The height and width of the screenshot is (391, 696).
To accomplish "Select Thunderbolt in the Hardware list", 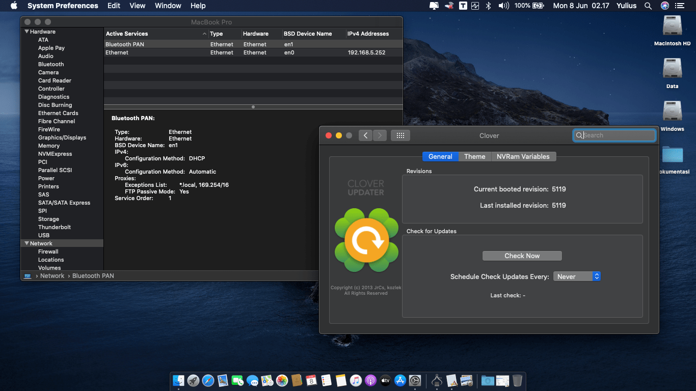I will [55, 227].
